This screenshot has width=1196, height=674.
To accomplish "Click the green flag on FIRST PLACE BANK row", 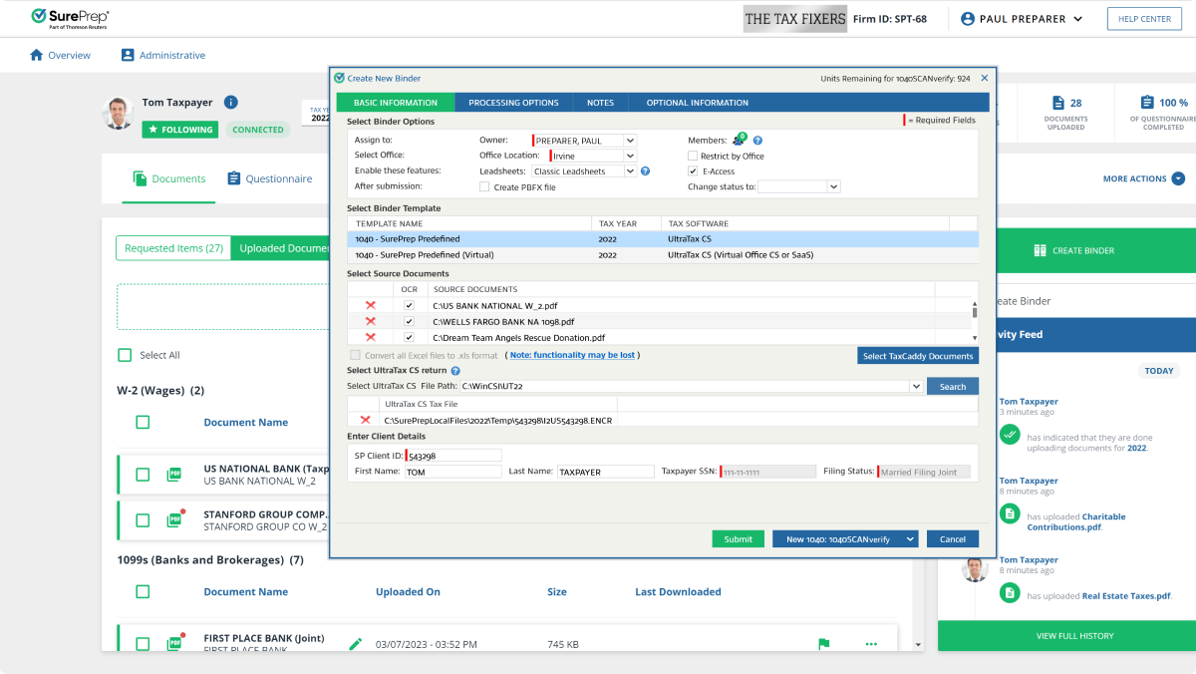I will tap(823, 644).
